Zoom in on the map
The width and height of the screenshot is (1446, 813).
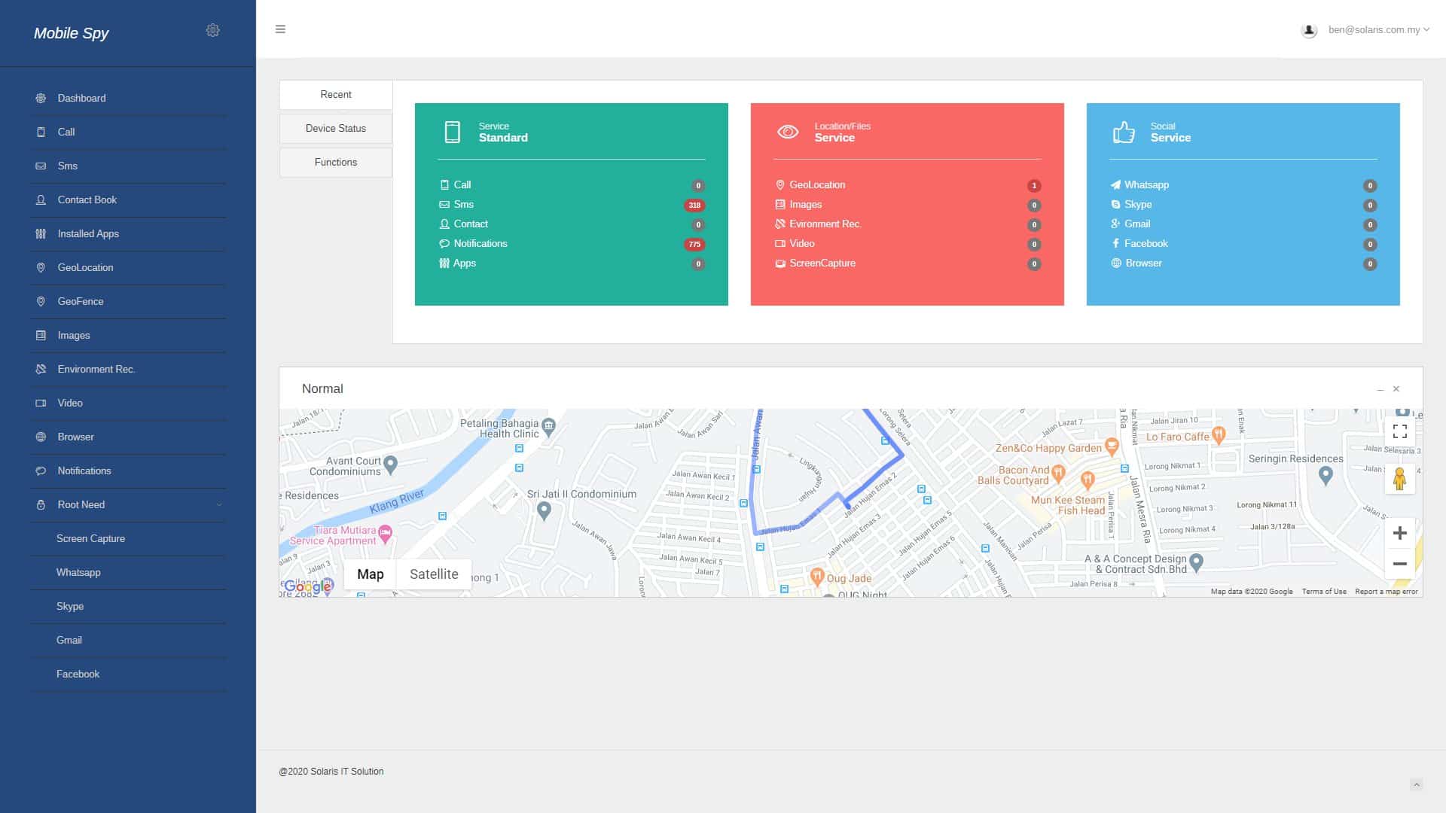click(1399, 534)
